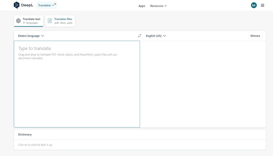Open the Apps menu item
The height and width of the screenshot is (156, 273).
click(x=142, y=6)
